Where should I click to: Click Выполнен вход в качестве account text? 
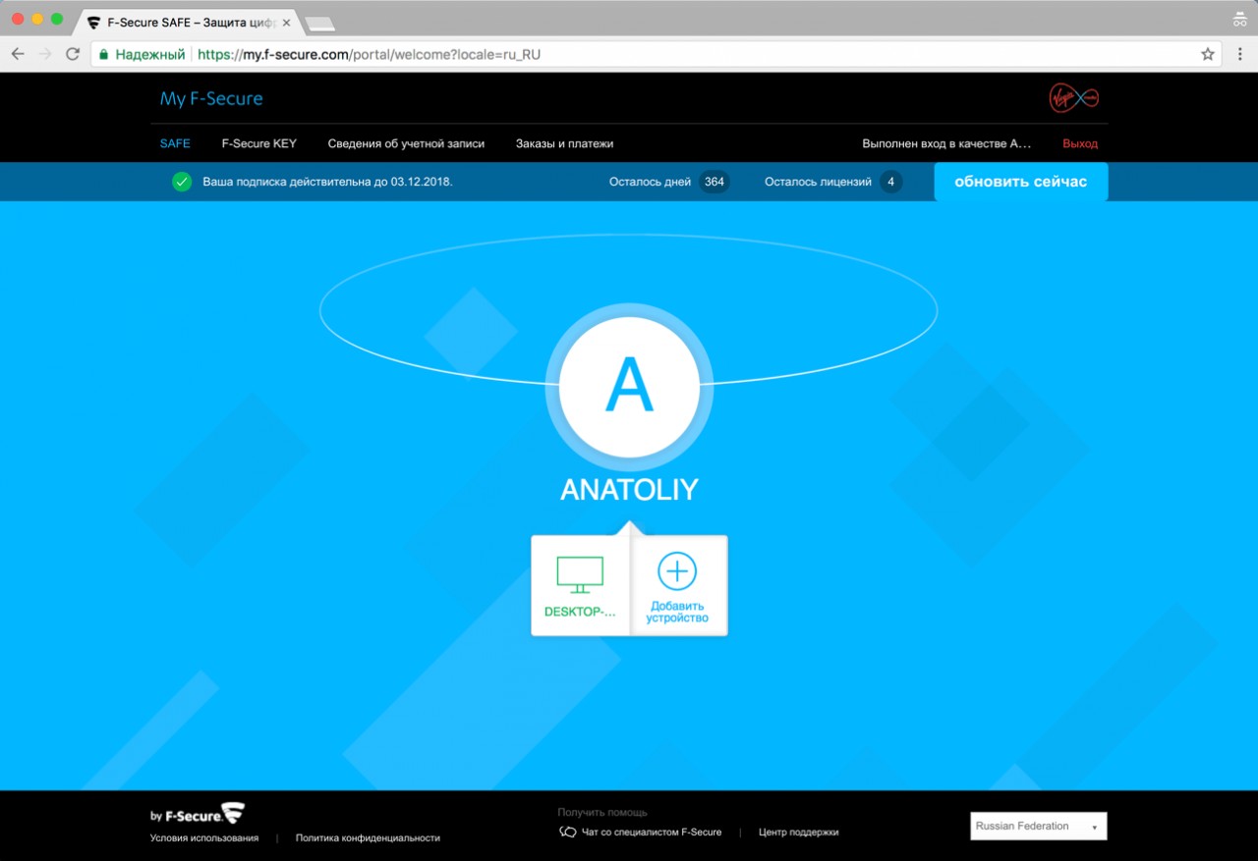coord(946,143)
